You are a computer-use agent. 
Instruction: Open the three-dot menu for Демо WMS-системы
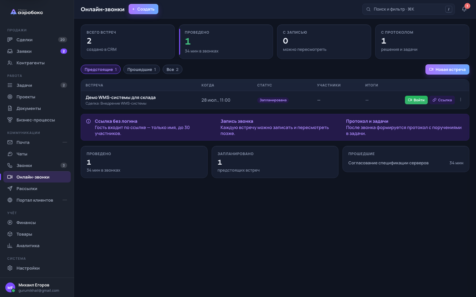point(460,100)
